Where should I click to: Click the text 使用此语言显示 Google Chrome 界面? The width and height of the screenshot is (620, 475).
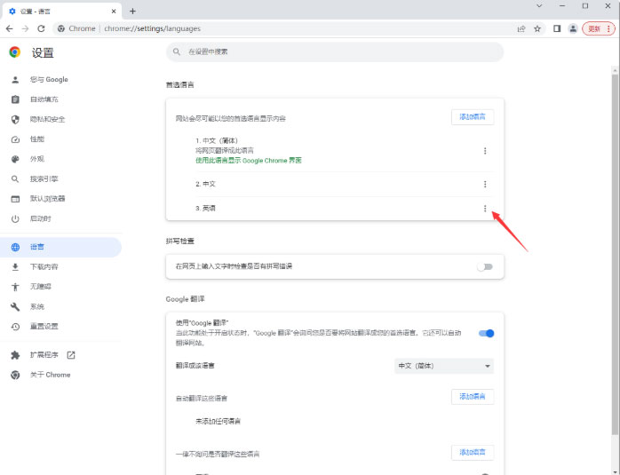click(x=249, y=161)
